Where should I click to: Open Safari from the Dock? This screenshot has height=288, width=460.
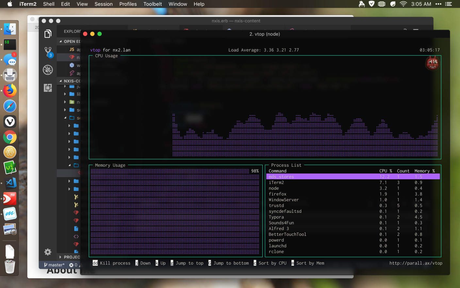click(x=10, y=106)
